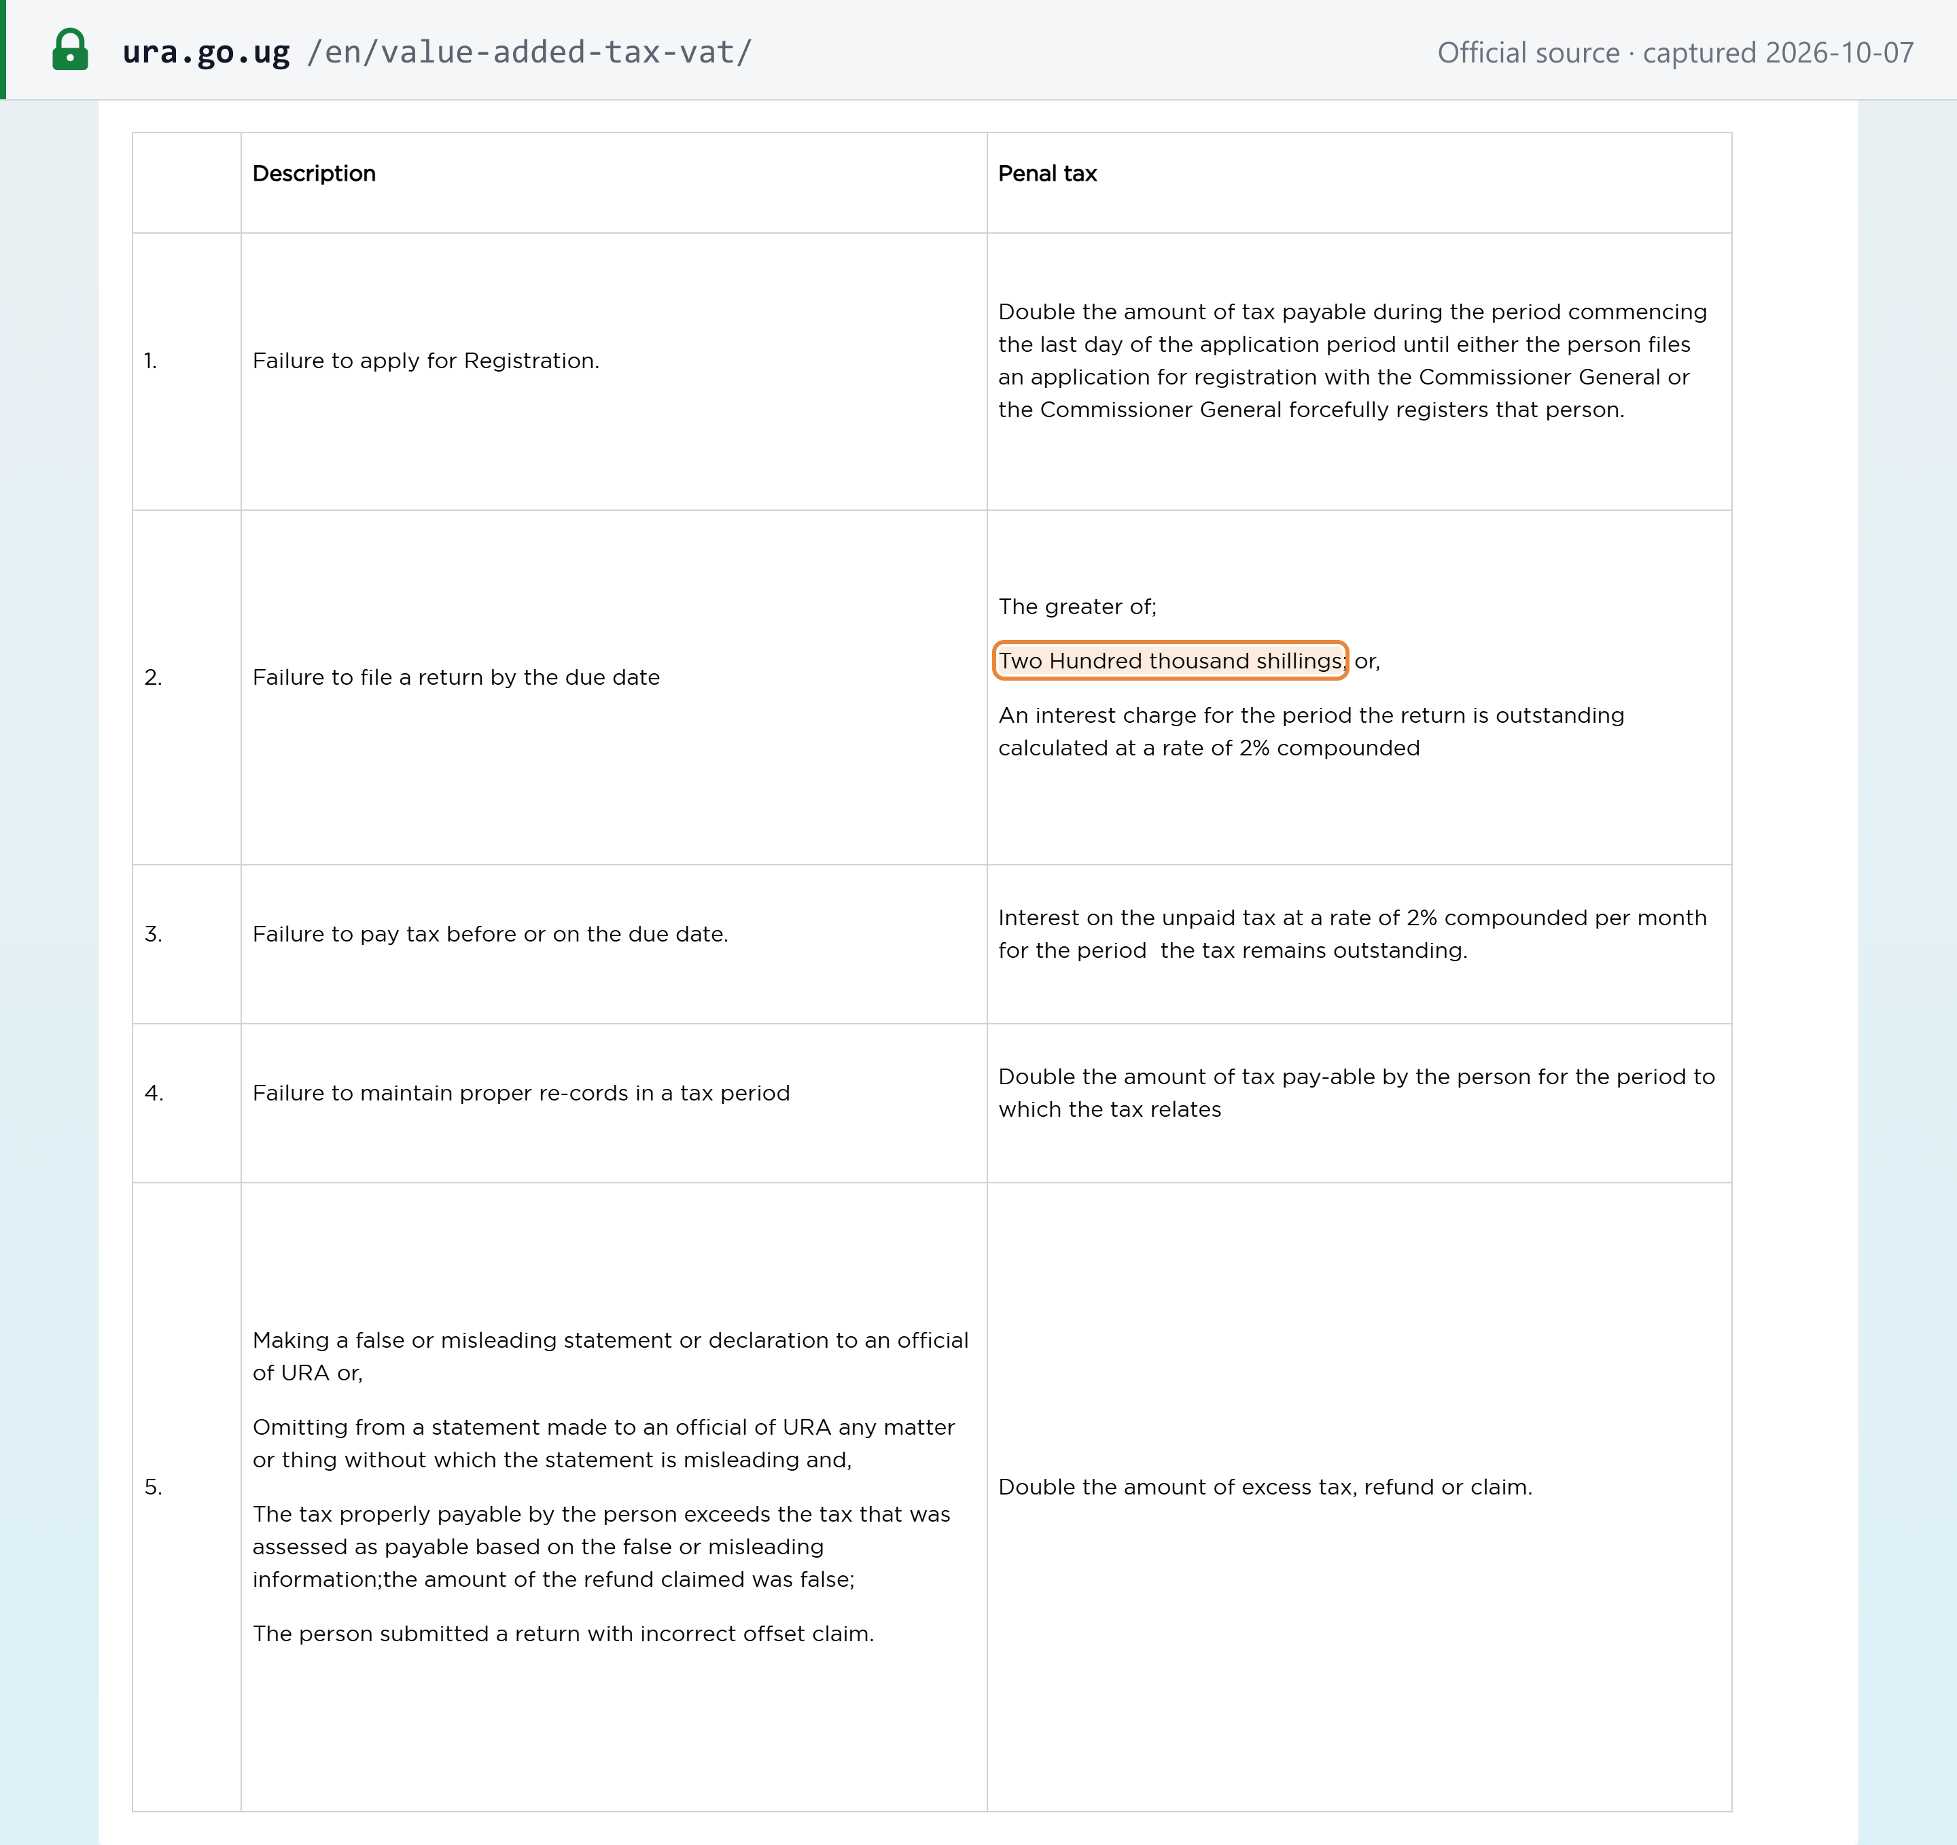The height and width of the screenshot is (1845, 1957).
Task: Click the Description column header
Action: click(x=314, y=173)
